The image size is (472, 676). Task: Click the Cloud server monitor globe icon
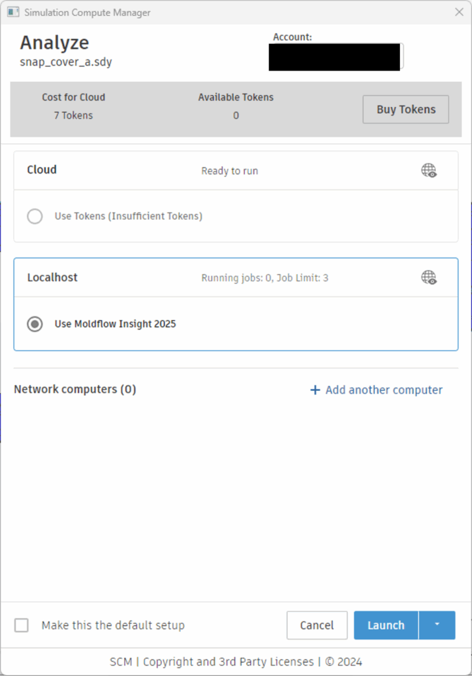tap(429, 170)
